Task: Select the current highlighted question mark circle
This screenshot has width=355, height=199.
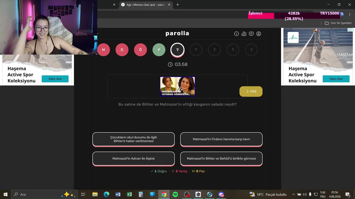Action: (x=177, y=50)
